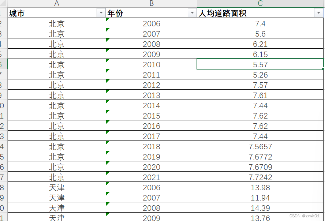Select the cell with value 7.61
Viewport: 325px width, 221px height.
click(260, 95)
